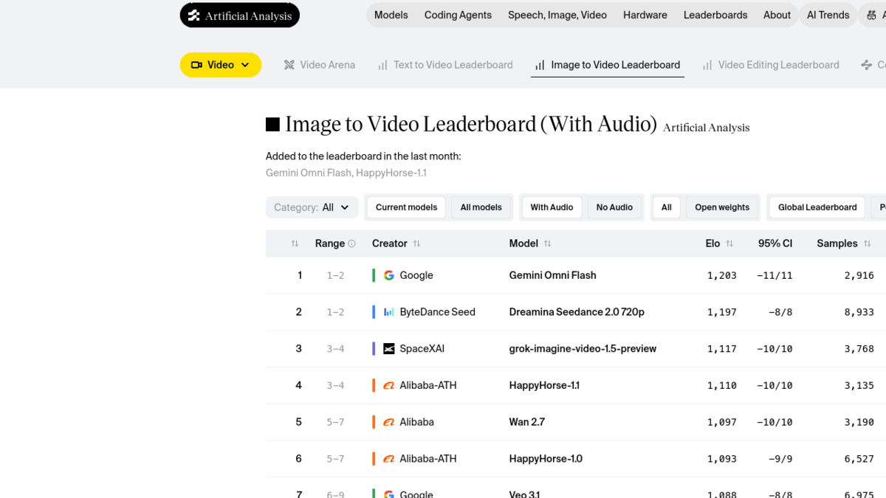Click the Alibaba logo in the Wan 2.7 row
Screen dimensions: 886x498
389,422
